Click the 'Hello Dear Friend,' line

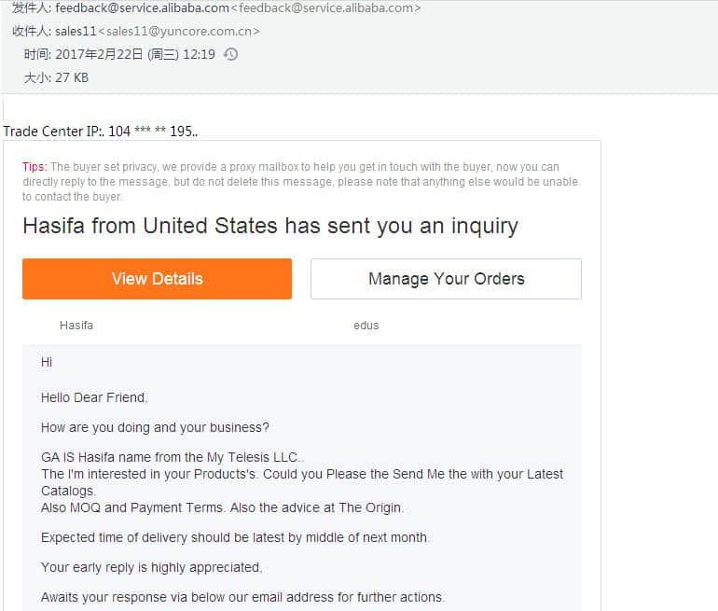pyautogui.click(x=94, y=397)
